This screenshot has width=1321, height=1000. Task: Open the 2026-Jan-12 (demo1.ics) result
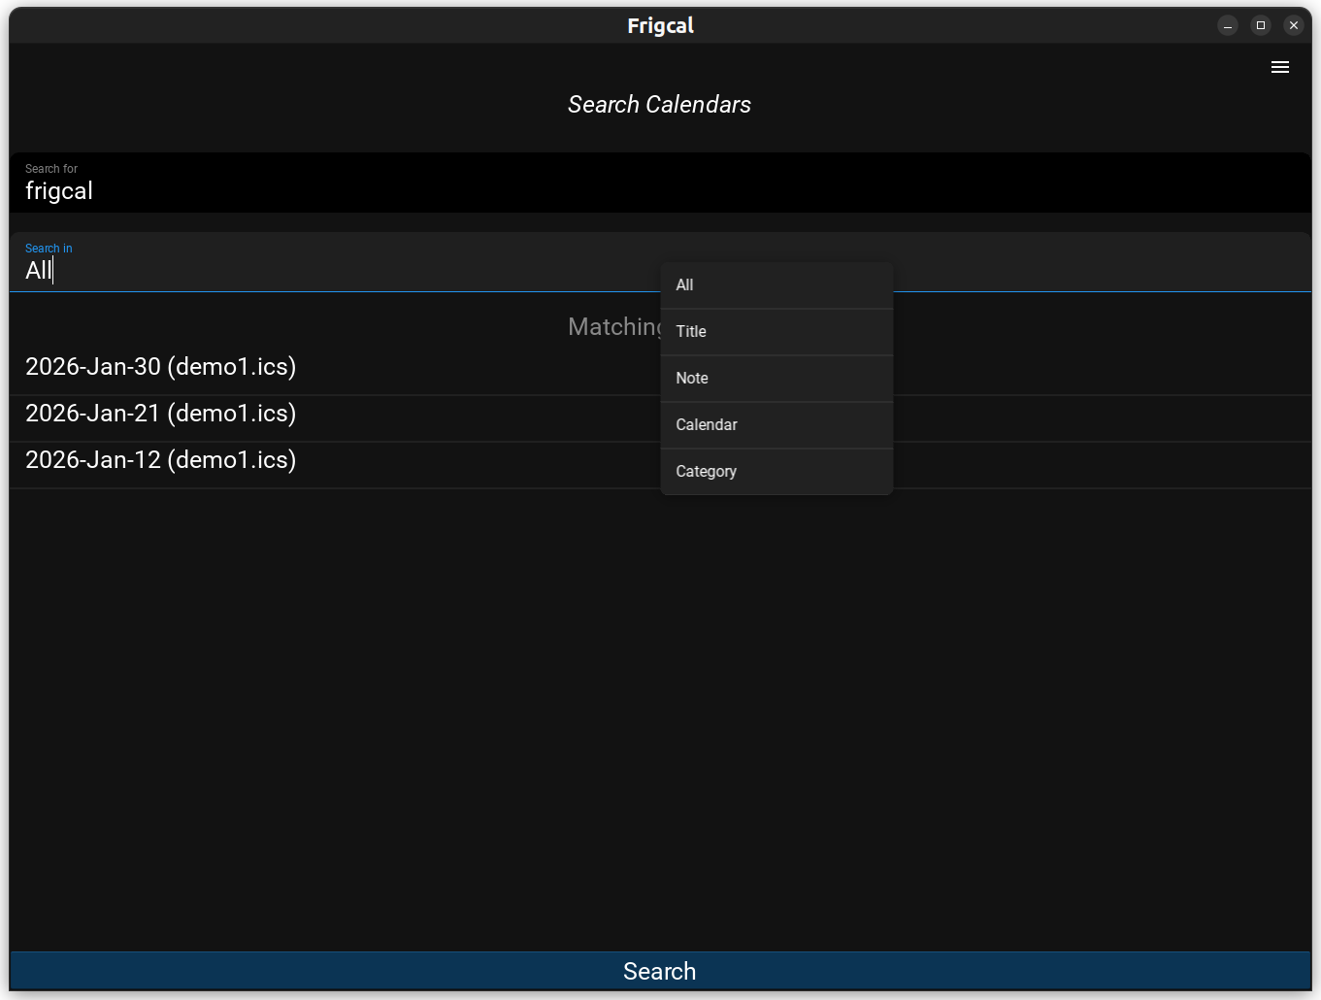[161, 460]
